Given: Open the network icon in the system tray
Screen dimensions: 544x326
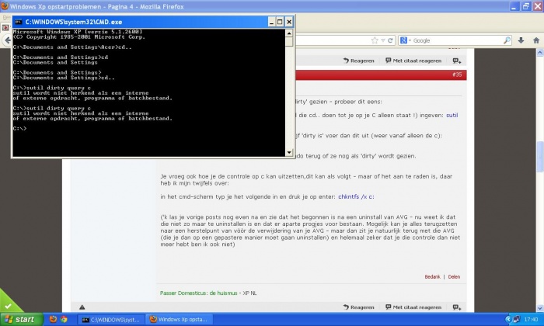Looking at the screenshot, I should coord(516,319).
